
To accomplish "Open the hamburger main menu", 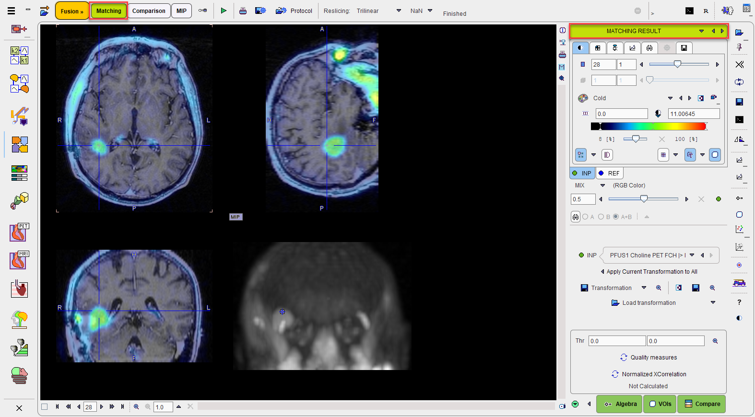I will pyautogui.click(x=11, y=11).
